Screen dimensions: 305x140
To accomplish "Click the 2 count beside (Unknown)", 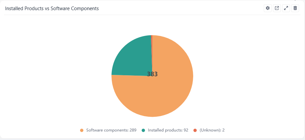I will click(223, 130).
